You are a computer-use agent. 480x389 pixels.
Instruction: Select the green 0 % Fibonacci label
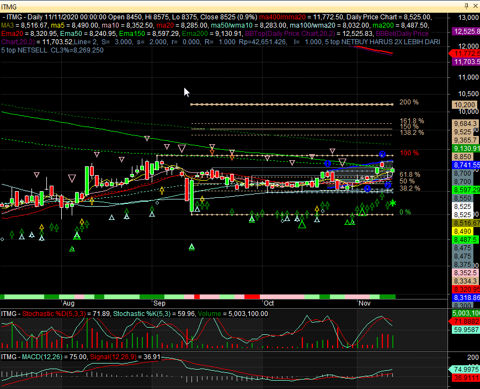click(406, 212)
